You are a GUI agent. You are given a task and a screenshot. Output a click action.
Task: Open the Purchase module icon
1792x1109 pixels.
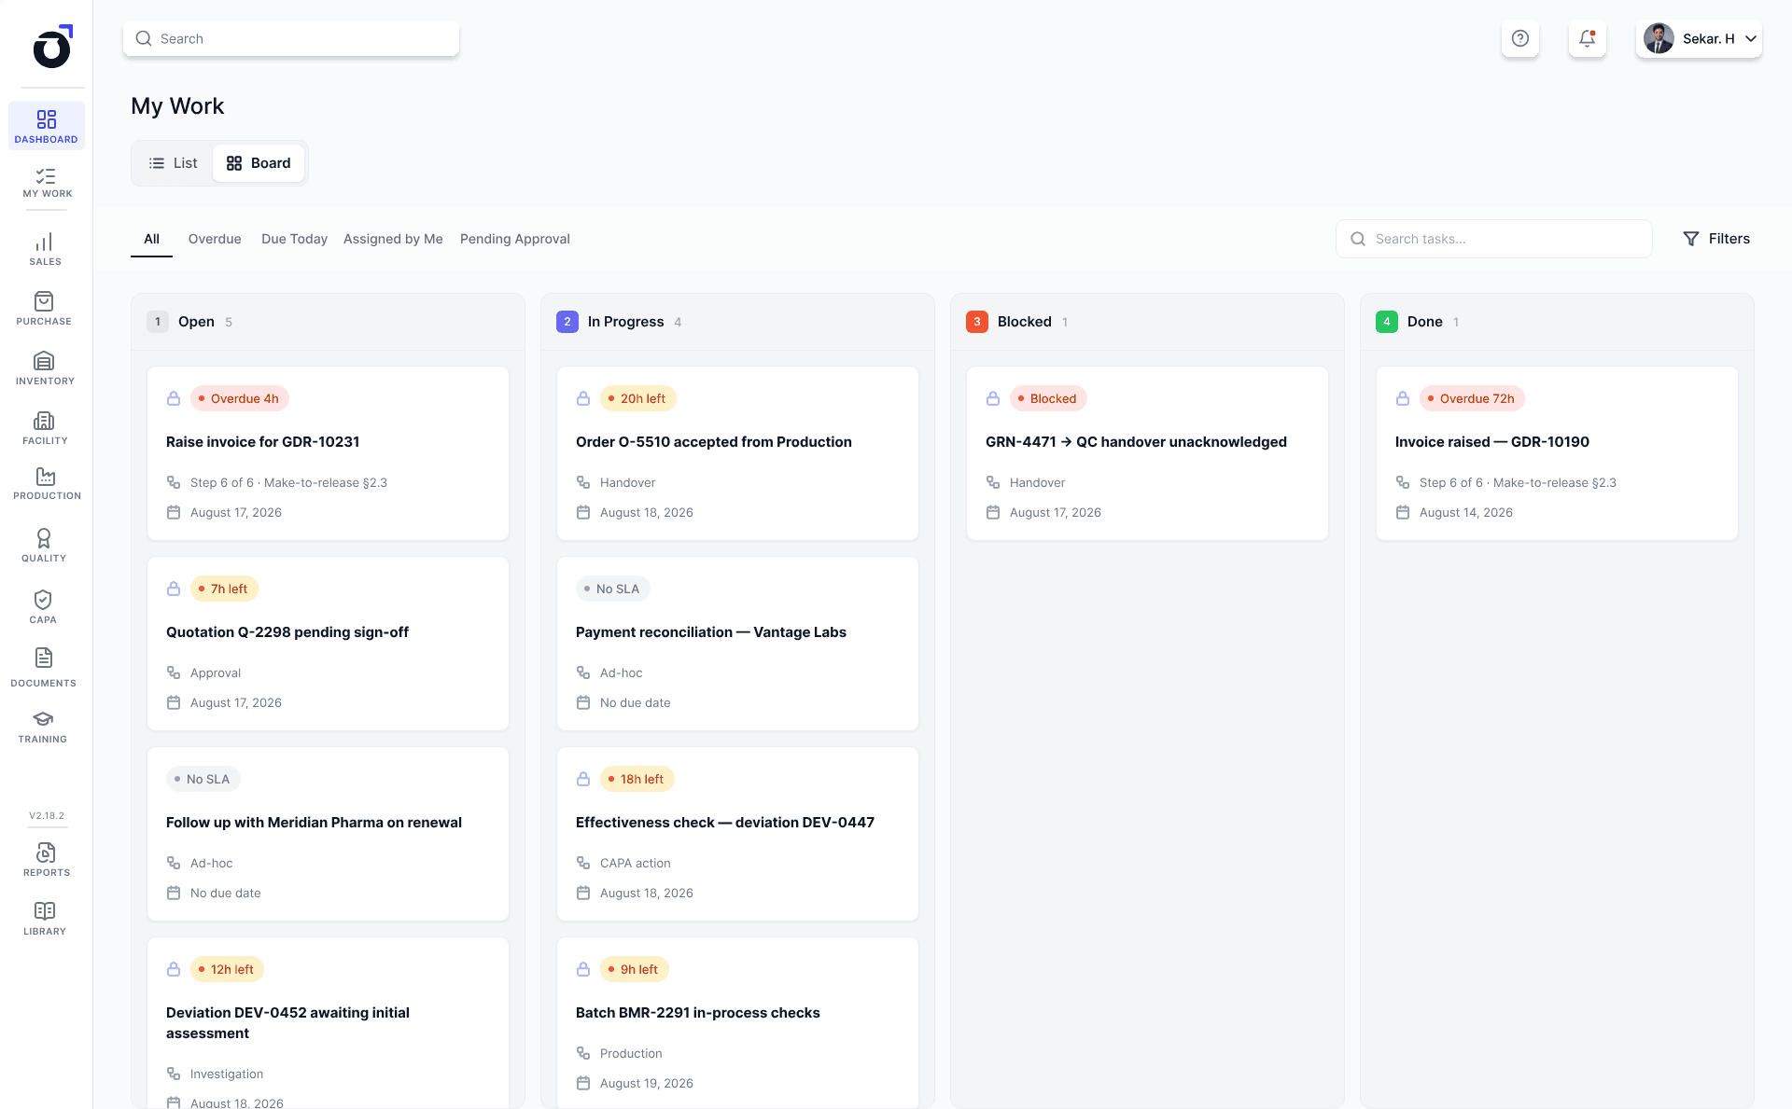(x=44, y=309)
